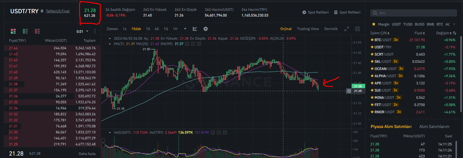
Task: Open technical indicators chart icon
Action: click(195, 29)
